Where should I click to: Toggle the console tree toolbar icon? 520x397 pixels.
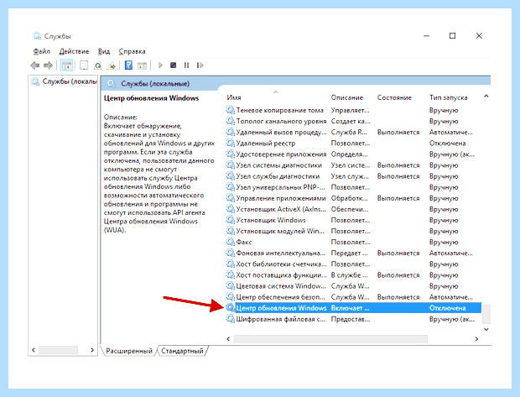[x=66, y=65]
